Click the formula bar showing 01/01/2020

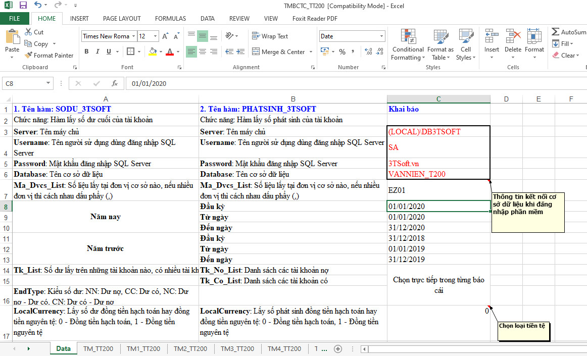coord(356,83)
